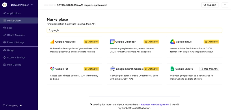
Task: Open the Google Search Console card title
Action: click(130, 69)
